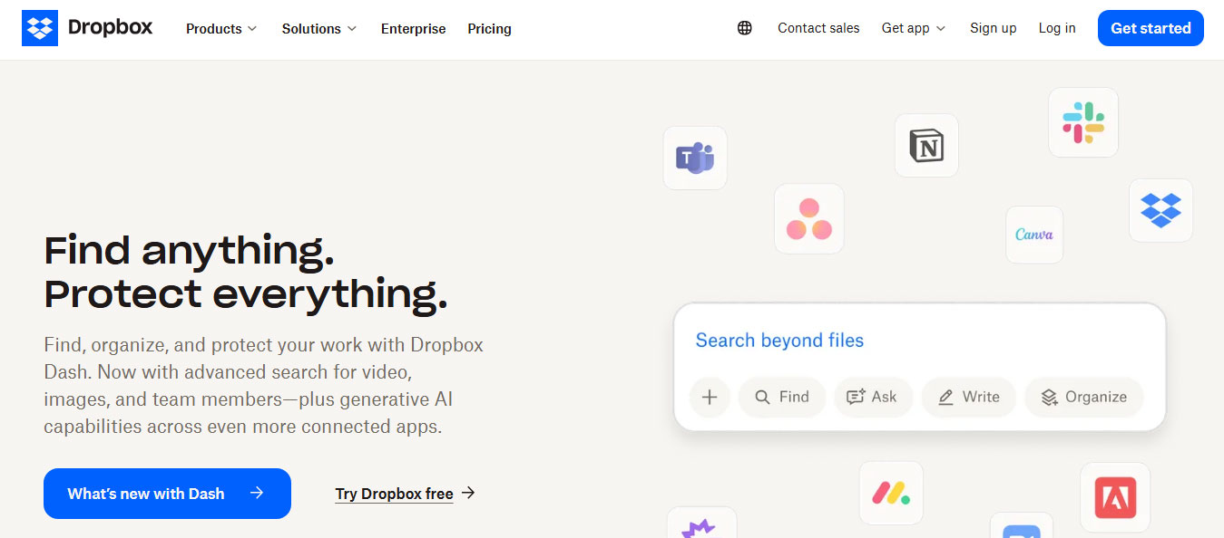Viewport: 1224px width, 538px height.
Task: Click the Adobe app icon
Action: point(1114,497)
